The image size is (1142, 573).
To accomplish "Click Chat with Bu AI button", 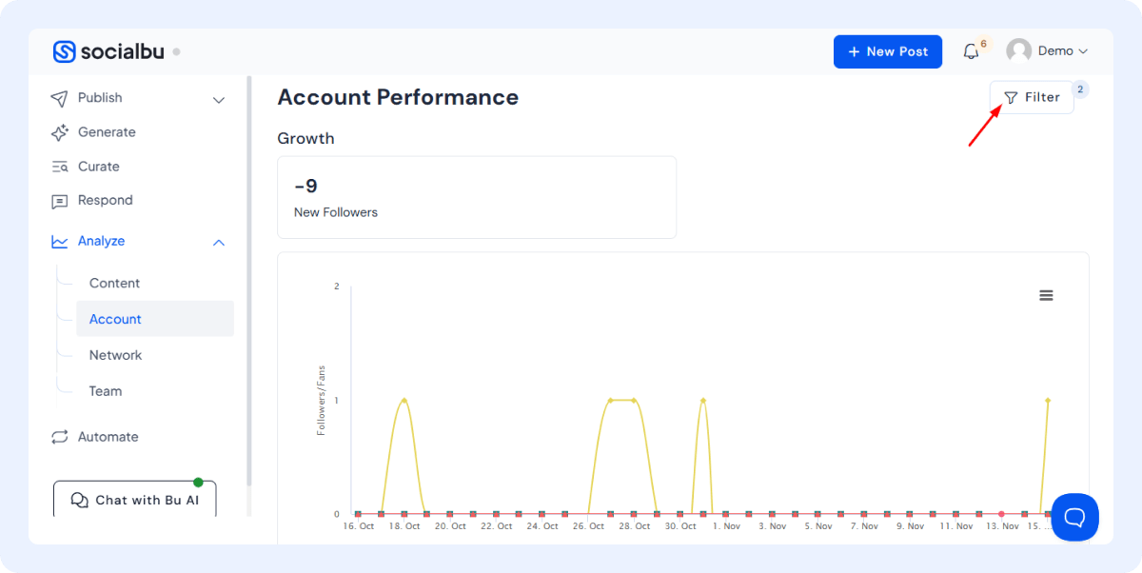I will (x=134, y=500).
